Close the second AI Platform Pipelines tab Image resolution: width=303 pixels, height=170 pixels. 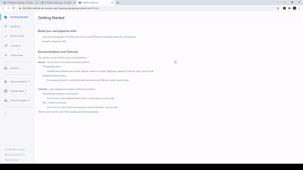click(x=74, y=3)
